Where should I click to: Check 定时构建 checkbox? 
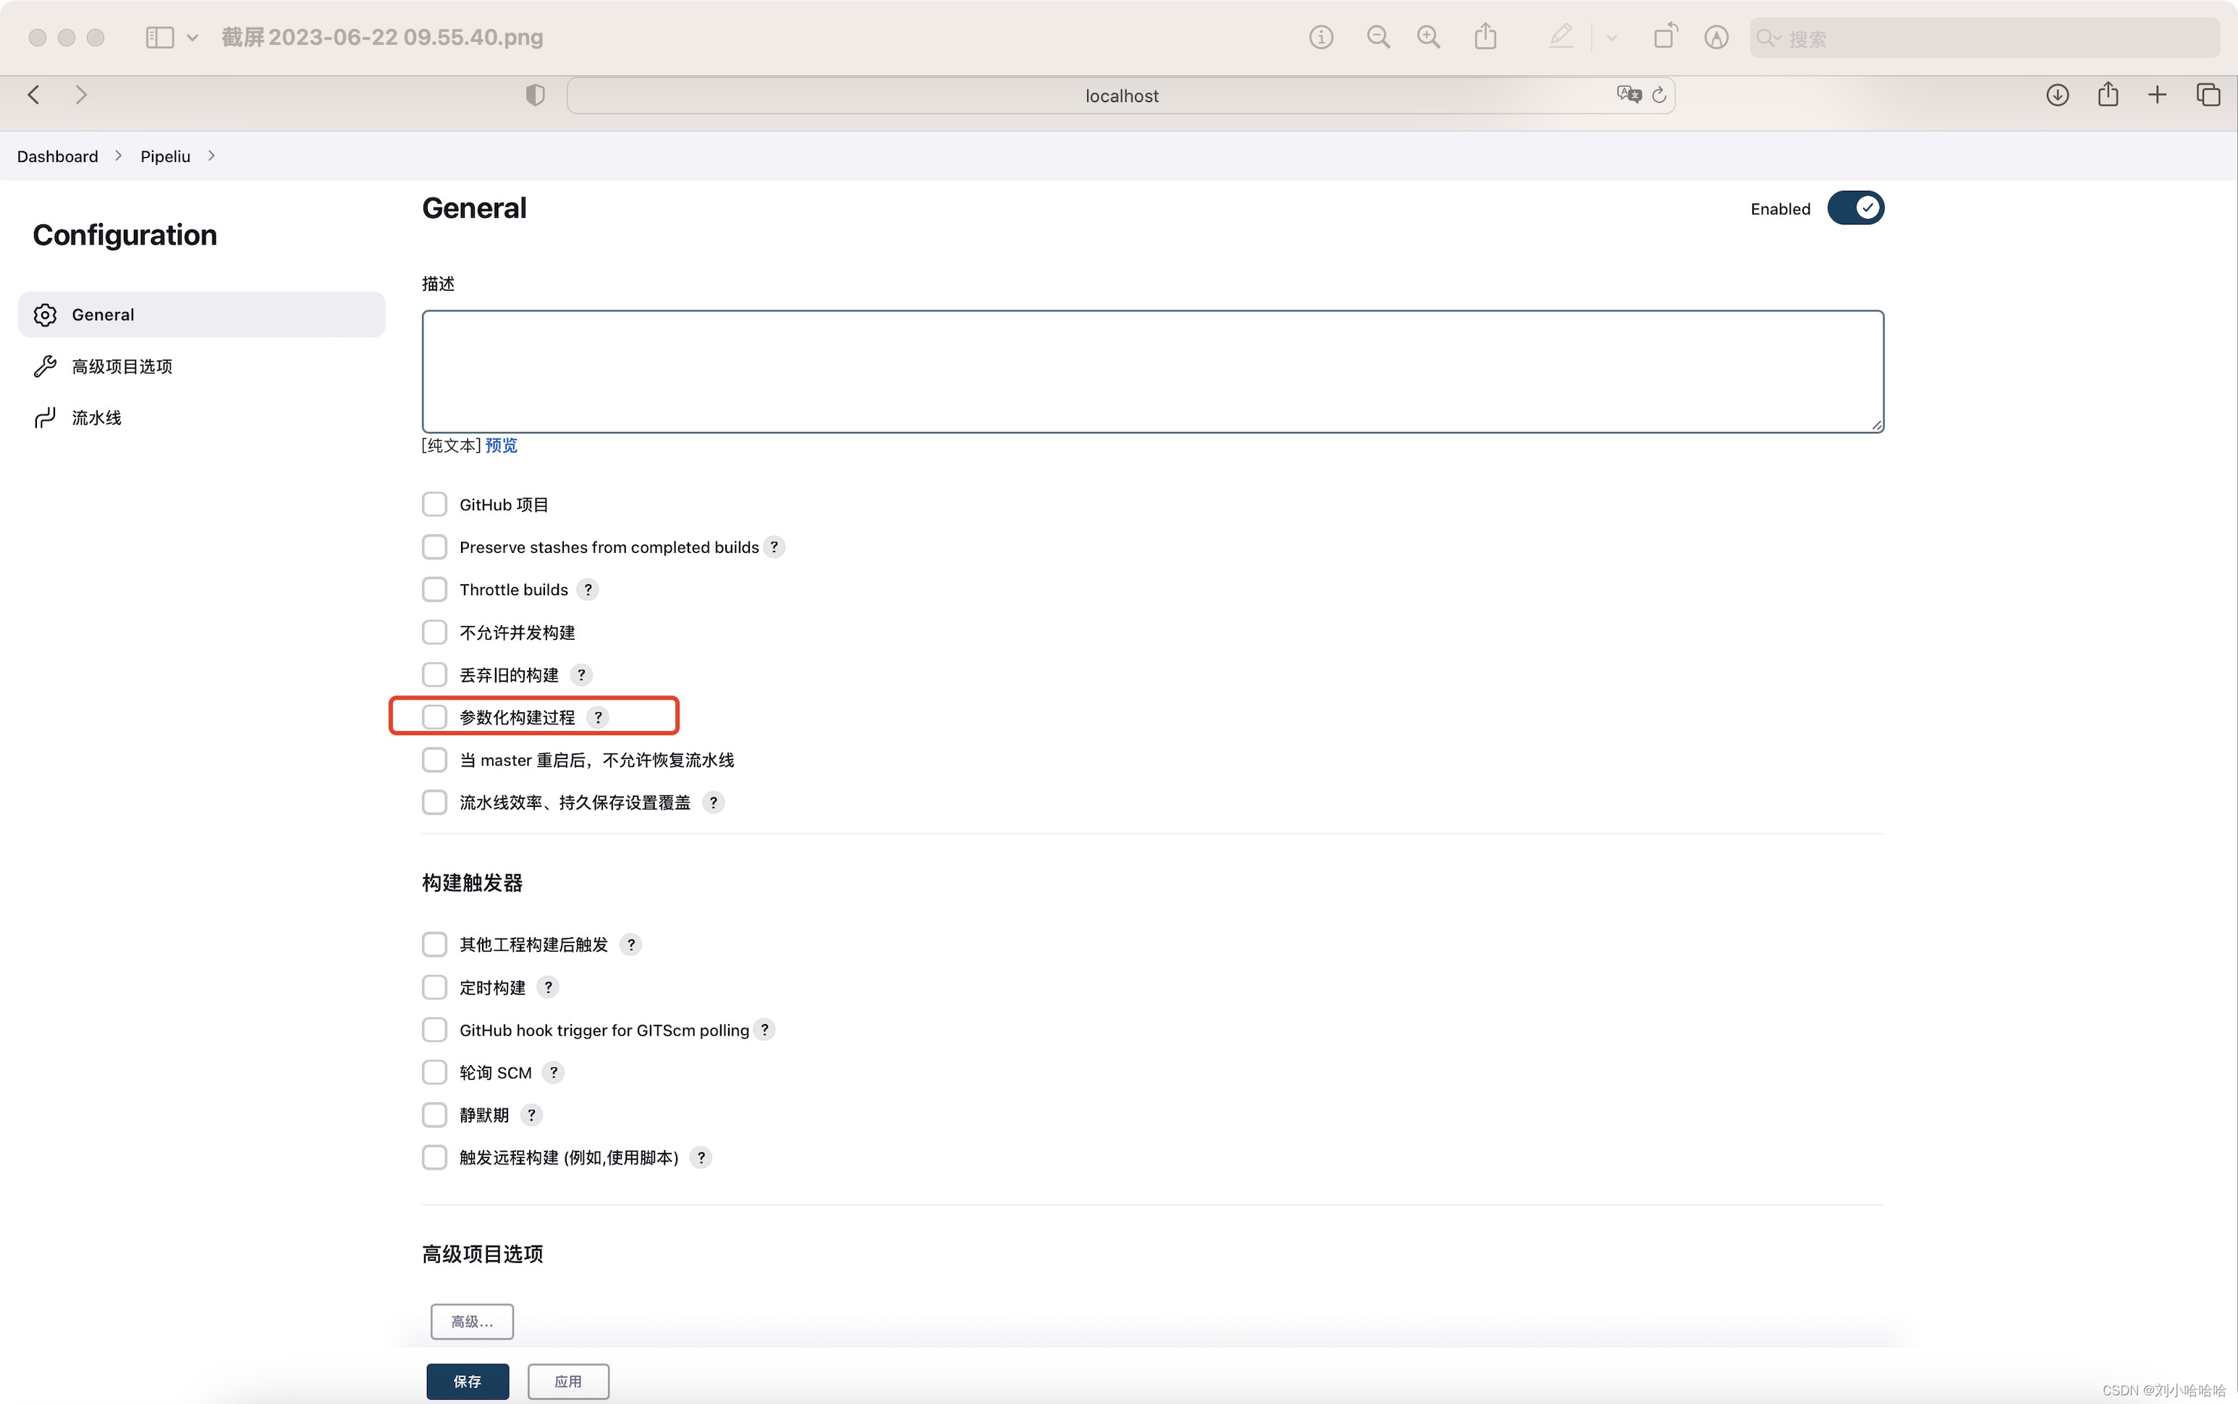434,987
